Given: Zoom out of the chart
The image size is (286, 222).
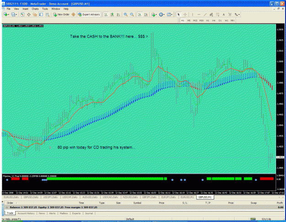Looking at the screenshot, I should 132,15.
